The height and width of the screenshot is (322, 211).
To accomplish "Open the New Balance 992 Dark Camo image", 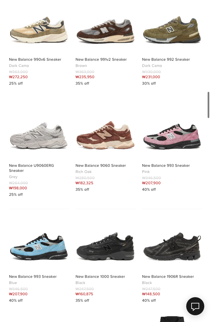I will tap(172, 29).
